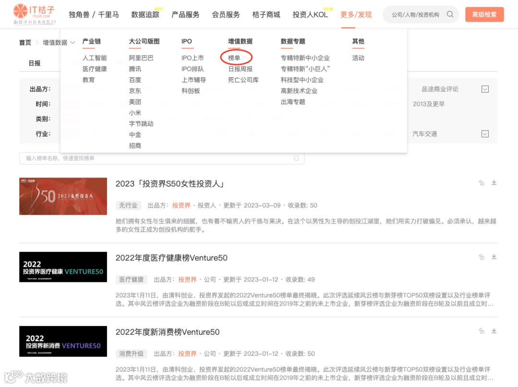Select 阿里巴巴 under 大公司版图
This screenshot has width=518, height=387.
pyautogui.click(x=141, y=58)
